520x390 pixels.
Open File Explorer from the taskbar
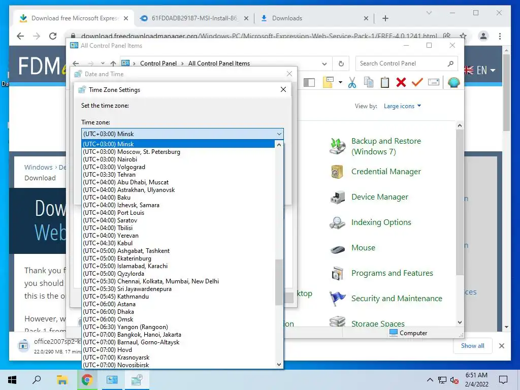coord(62,380)
